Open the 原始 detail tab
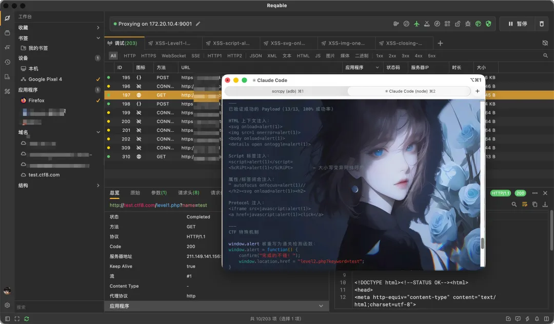554x324 pixels. click(x=135, y=193)
